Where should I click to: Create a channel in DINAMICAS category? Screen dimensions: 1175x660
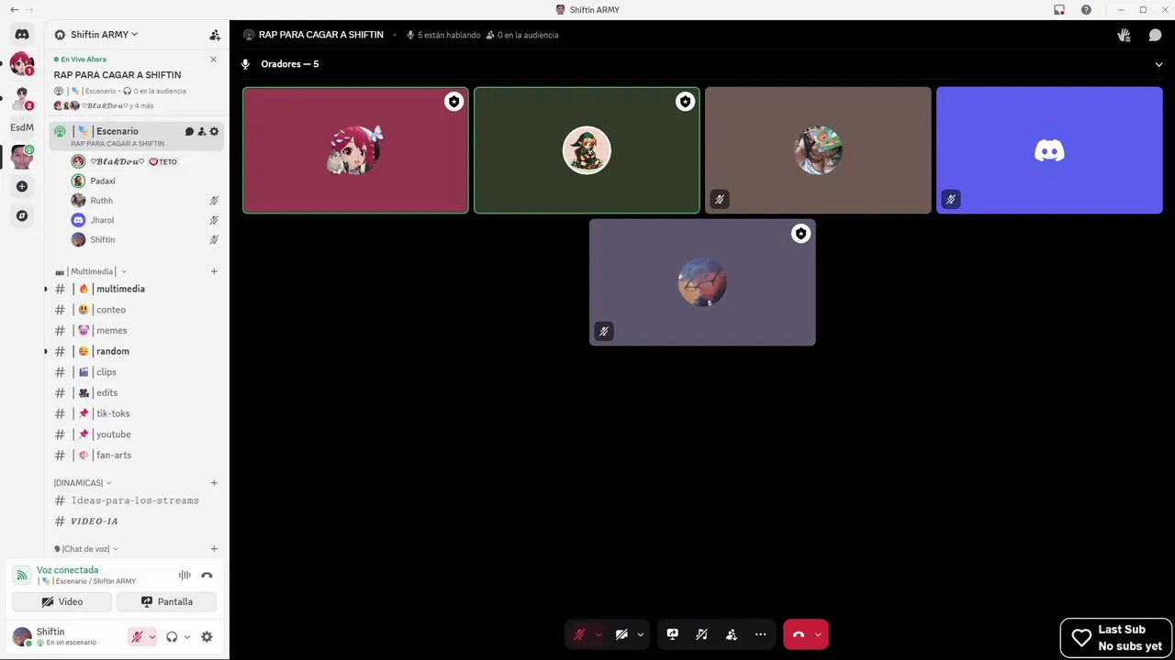pos(214,483)
